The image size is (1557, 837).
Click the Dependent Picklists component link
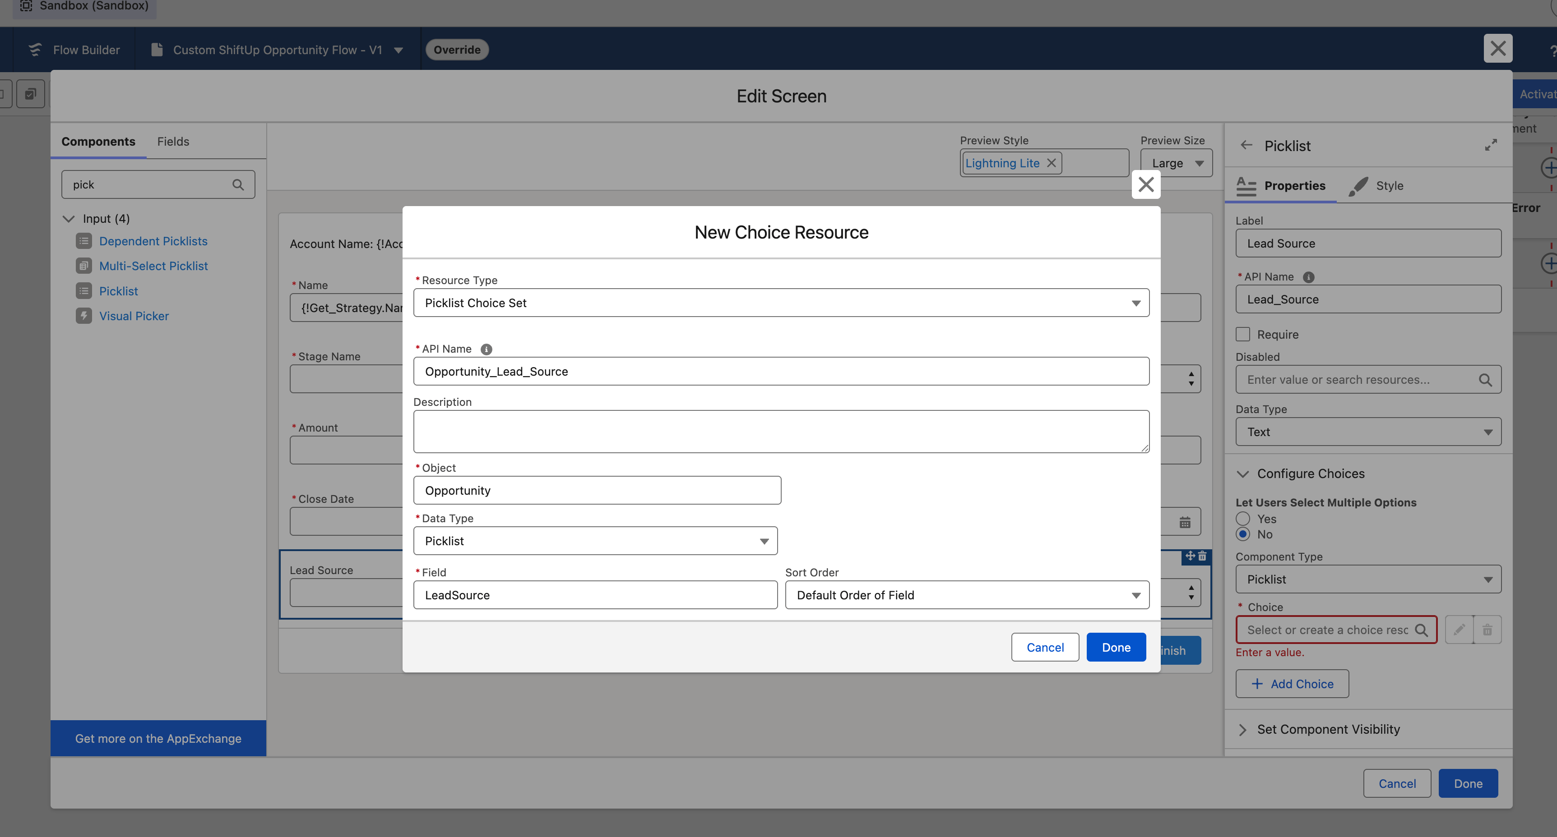coord(153,241)
